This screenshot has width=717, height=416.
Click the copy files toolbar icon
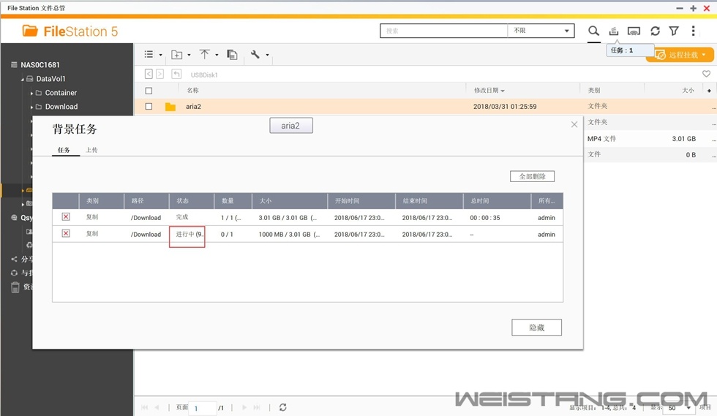[233, 55]
